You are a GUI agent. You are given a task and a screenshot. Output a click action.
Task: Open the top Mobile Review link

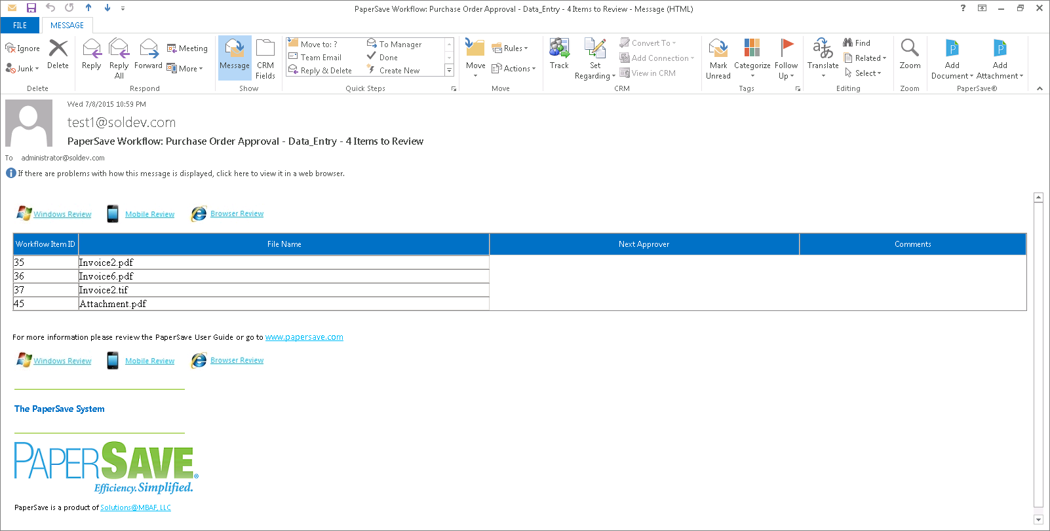coord(149,214)
